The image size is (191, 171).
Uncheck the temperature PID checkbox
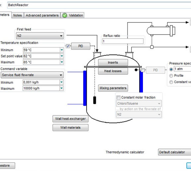click(x=68, y=46)
